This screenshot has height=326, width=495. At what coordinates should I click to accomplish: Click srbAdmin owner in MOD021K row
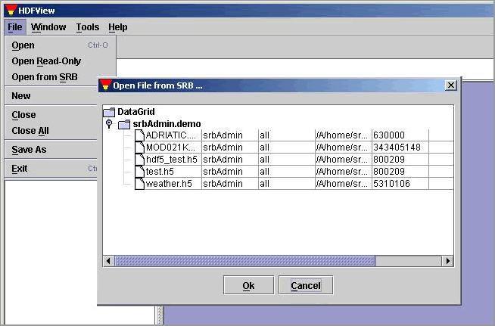(x=223, y=147)
